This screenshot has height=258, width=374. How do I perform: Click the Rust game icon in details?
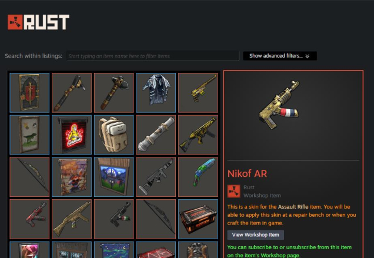pos(234,191)
